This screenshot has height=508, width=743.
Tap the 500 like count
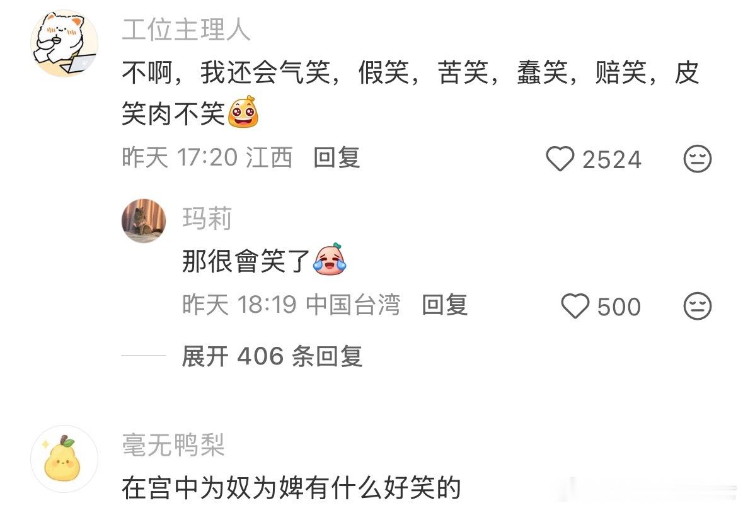[619, 307]
